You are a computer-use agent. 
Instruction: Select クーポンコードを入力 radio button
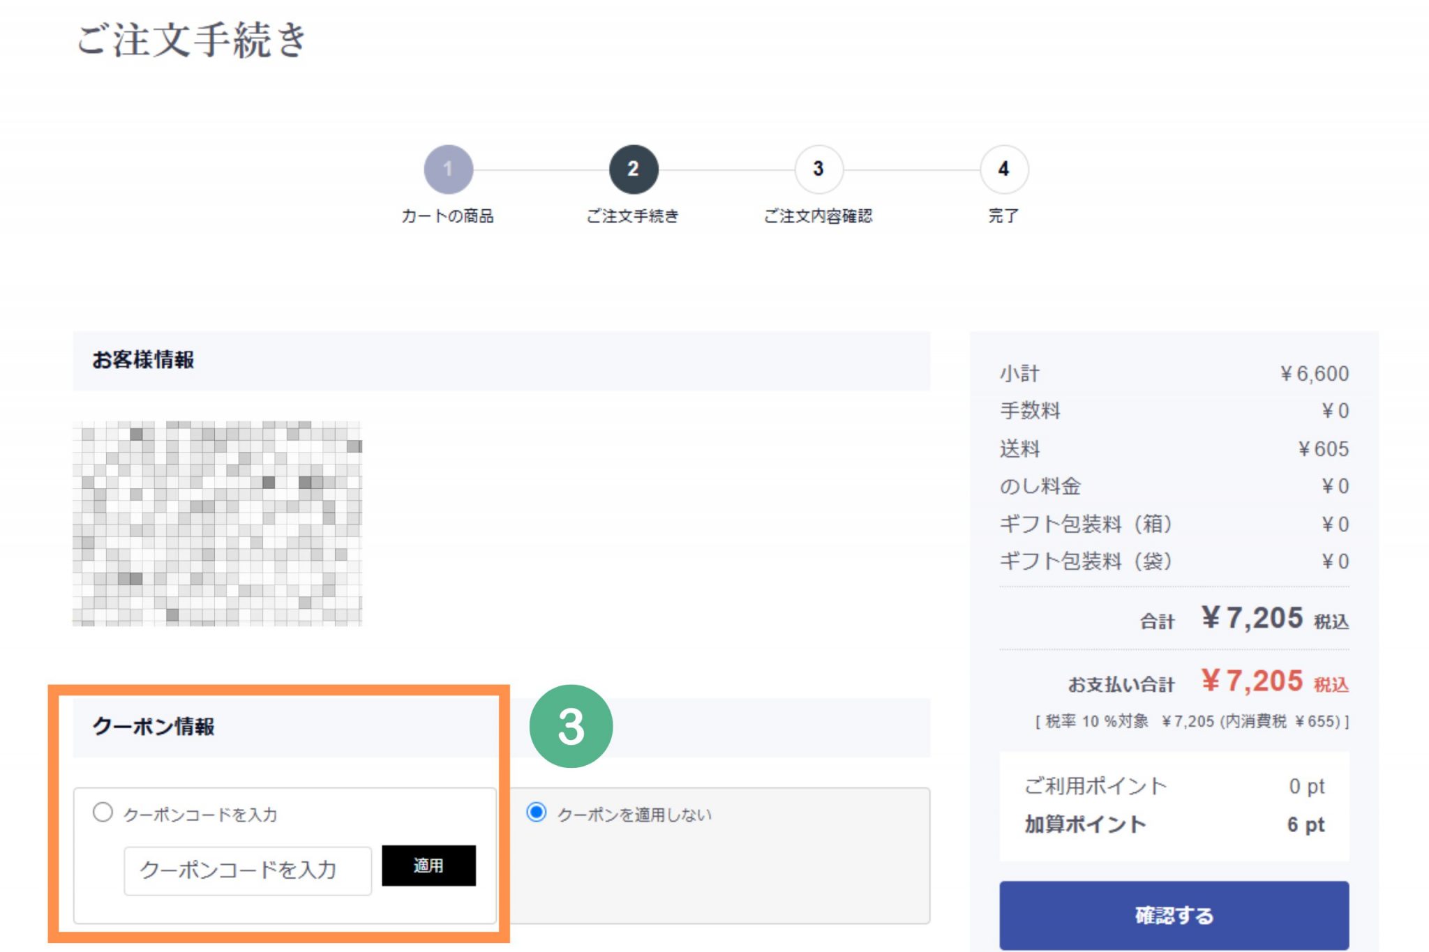click(103, 813)
